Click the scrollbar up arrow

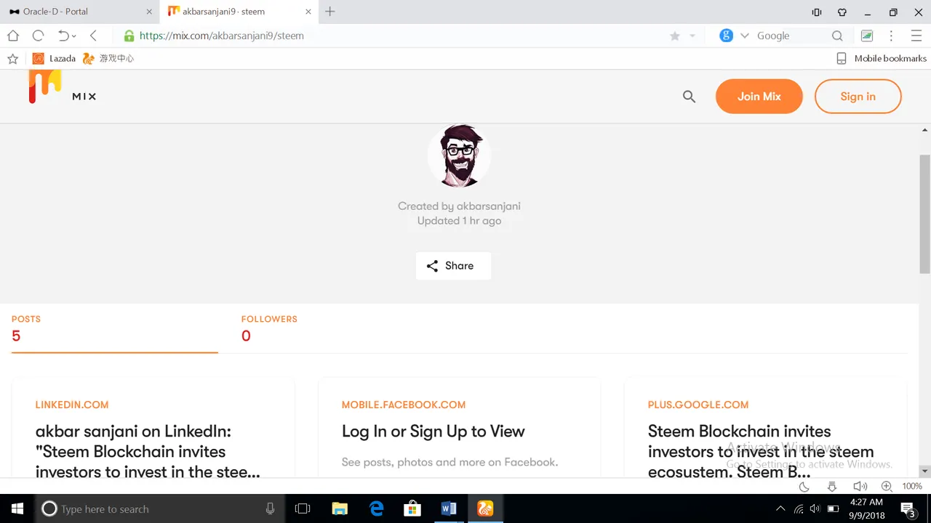[x=924, y=130]
